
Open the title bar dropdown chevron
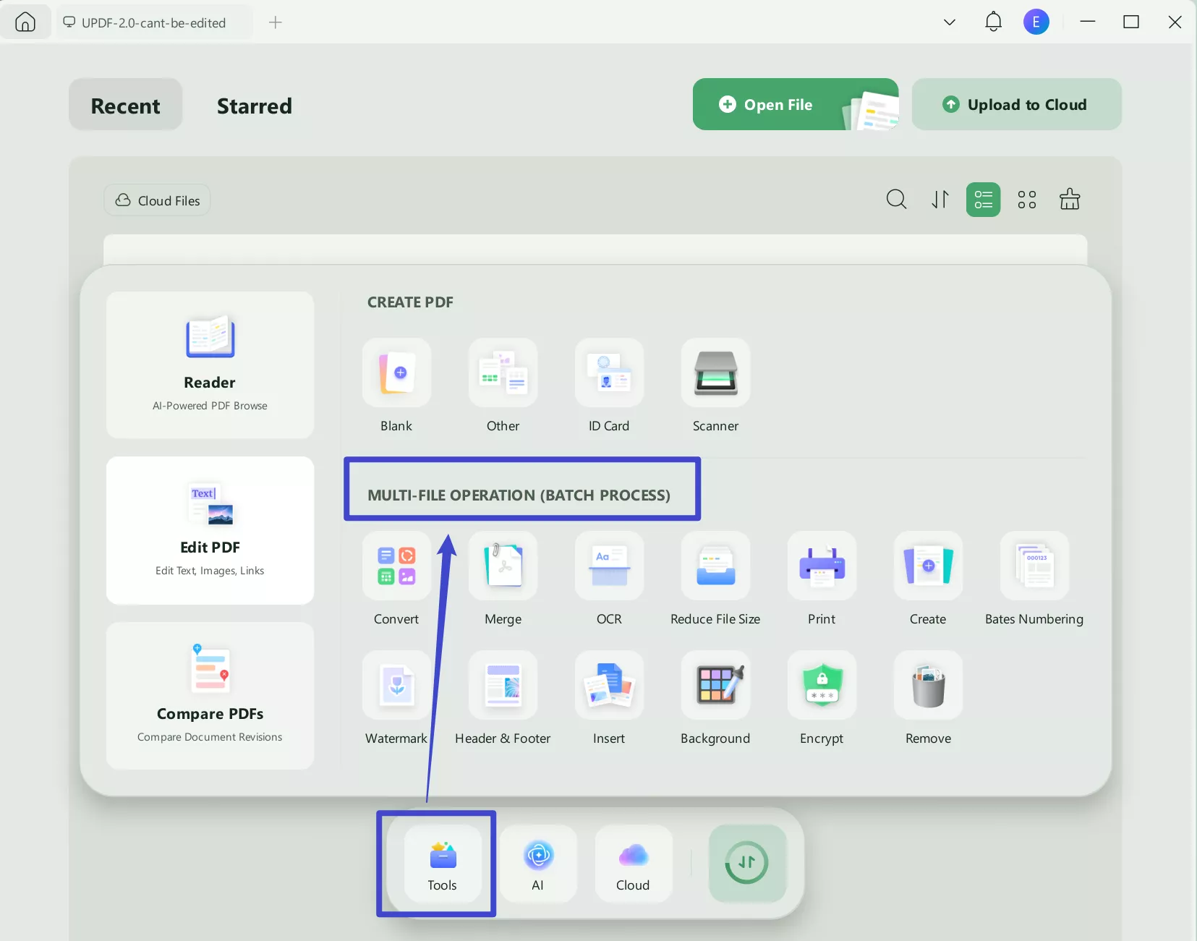coord(948,22)
